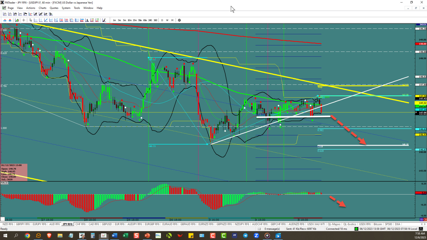Click the INDEX label on price axis
The image size is (427, 240).
423,24
